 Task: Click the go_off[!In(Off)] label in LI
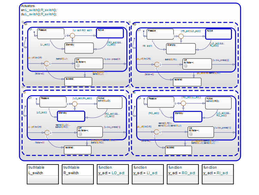point(35,127)
